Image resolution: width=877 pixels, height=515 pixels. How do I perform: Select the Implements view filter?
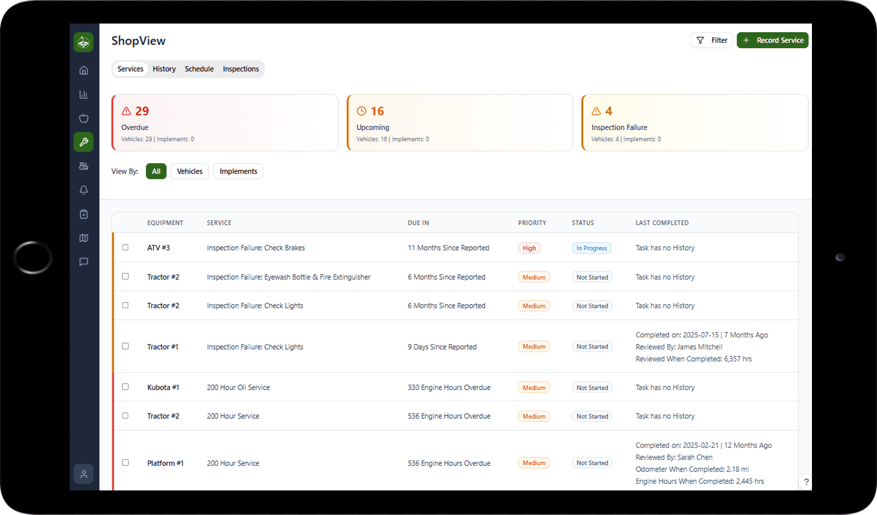tap(238, 171)
